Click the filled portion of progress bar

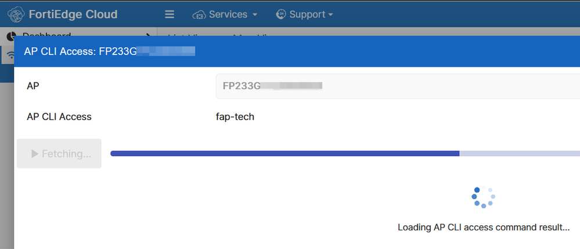tap(284, 154)
